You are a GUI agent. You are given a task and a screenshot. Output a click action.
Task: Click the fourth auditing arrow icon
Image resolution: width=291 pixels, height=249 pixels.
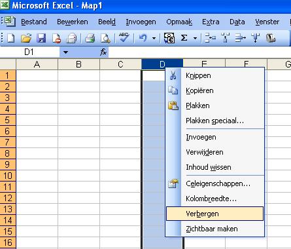(256, 38)
